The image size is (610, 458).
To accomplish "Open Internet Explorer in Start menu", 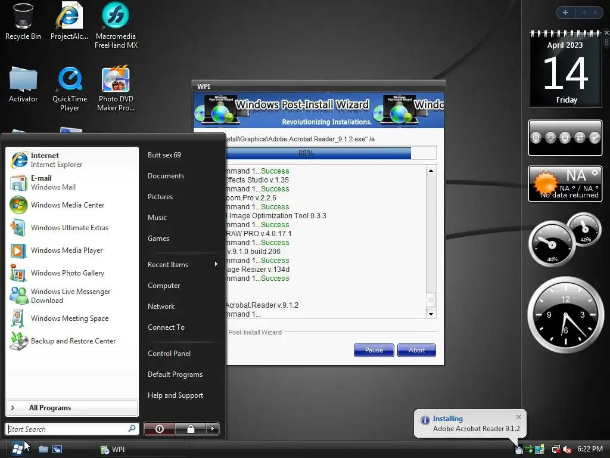I will pos(72,160).
